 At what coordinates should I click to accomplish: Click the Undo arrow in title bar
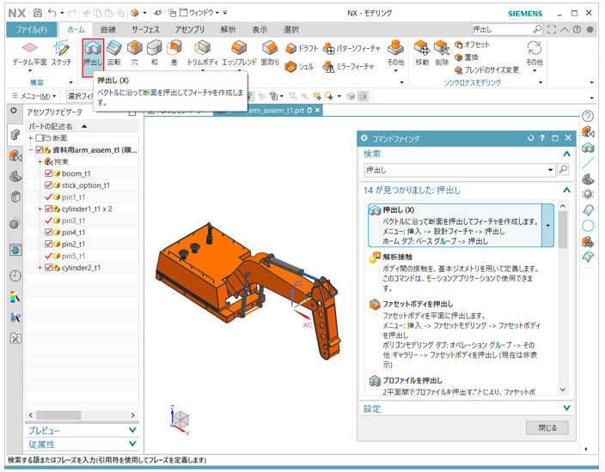pos(52,13)
